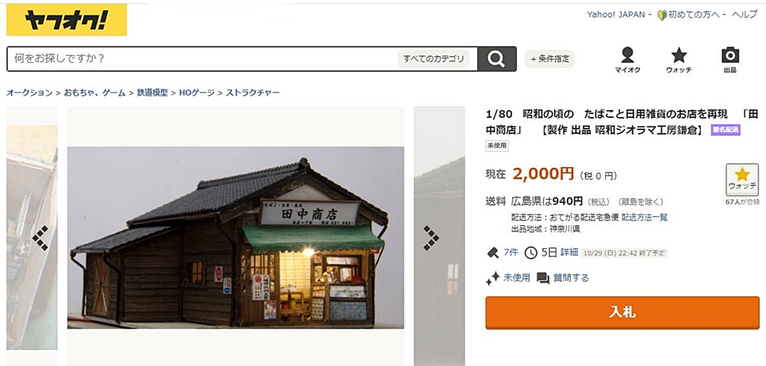Go to おもちゃ、ゲーム breadcrumb
The image size is (766, 366).
point(95,93)
